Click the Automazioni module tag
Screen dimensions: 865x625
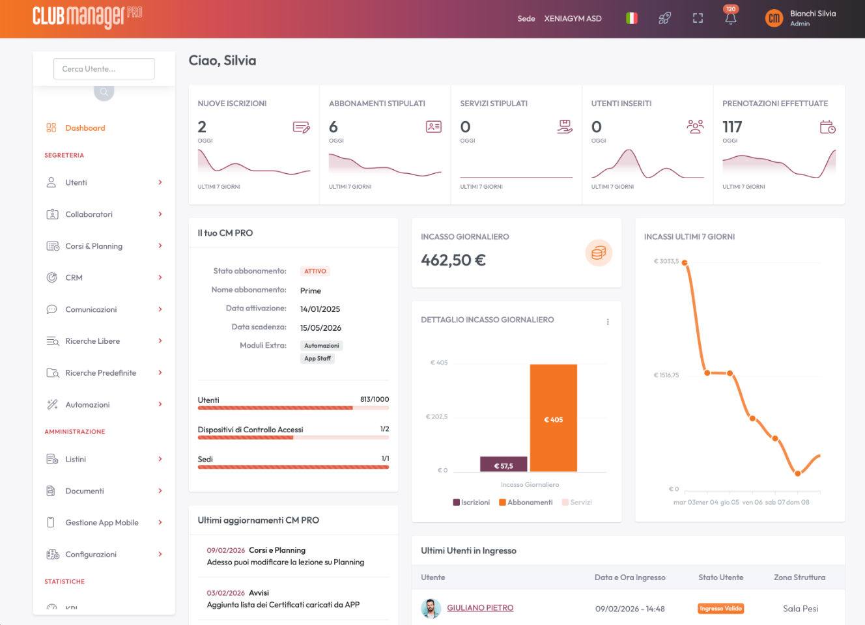pyautogui.click(x=322, y=346)
